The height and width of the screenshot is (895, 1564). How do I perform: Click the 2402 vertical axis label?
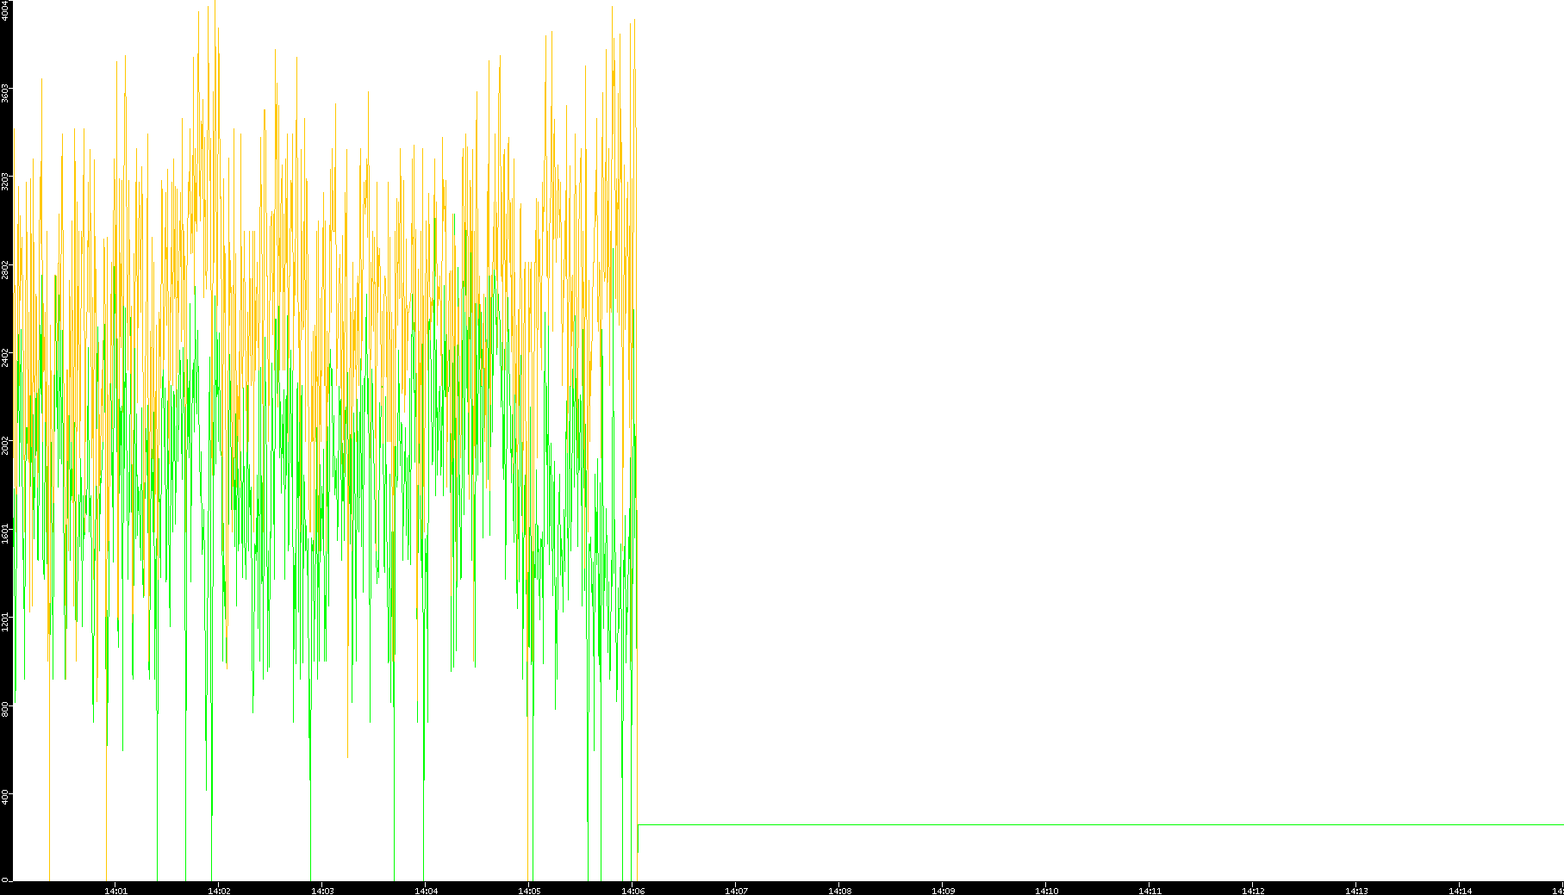coord(6,357)
